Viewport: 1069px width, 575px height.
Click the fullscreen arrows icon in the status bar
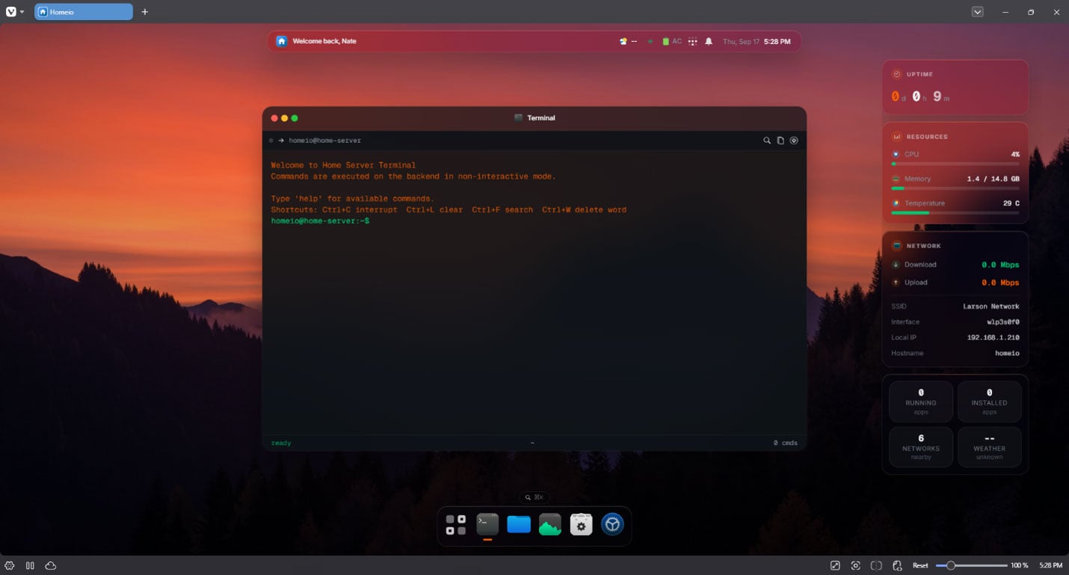(835, 566)
